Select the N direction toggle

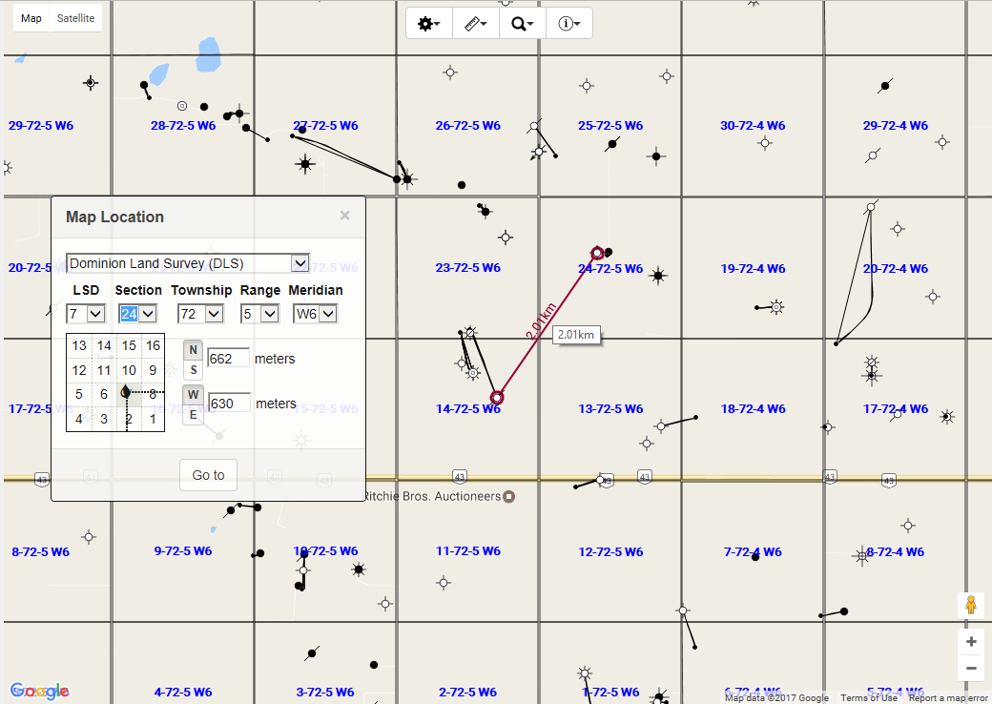pyautogui.click(x=193, y=350)
